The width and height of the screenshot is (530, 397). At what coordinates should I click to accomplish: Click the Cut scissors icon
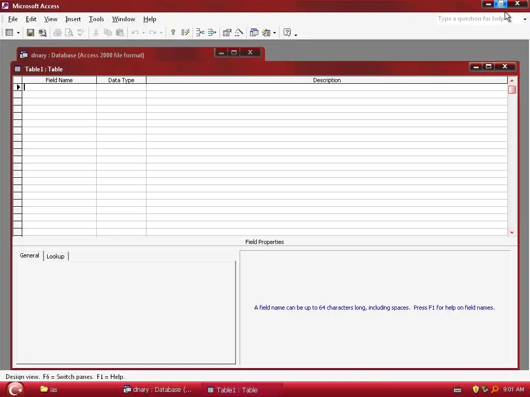(96, 33)
